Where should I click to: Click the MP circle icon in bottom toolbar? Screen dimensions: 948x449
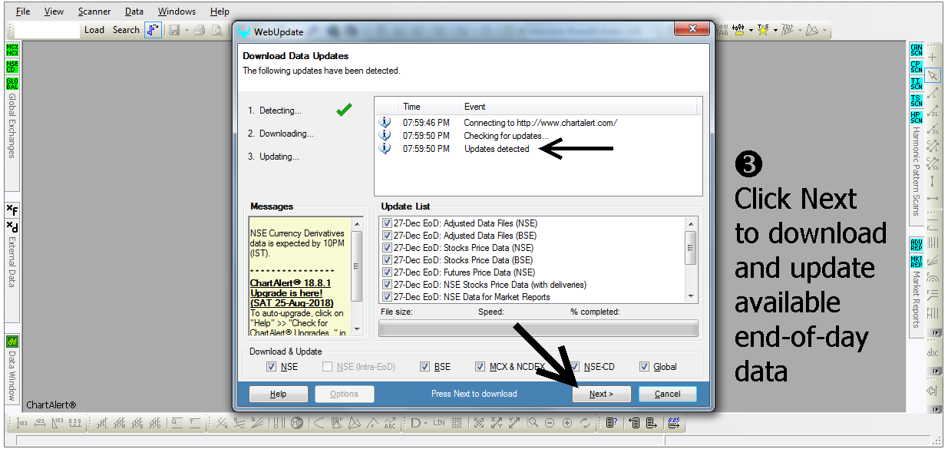pos(299,424)
